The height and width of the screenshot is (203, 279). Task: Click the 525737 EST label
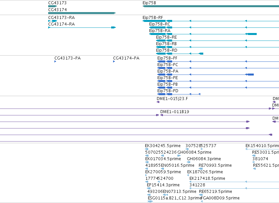[209, 146]
